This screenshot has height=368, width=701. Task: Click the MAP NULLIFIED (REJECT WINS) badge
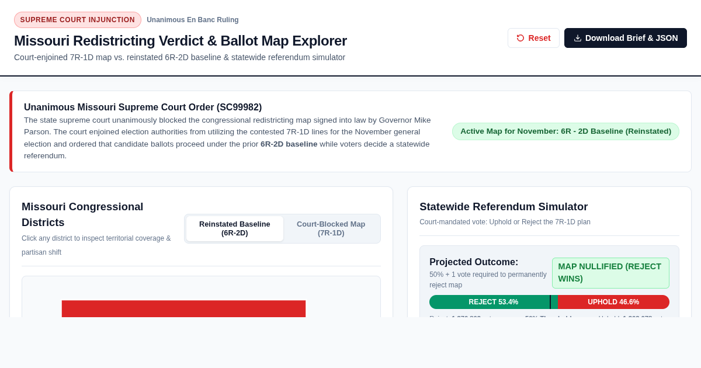[x=610, y=273]
